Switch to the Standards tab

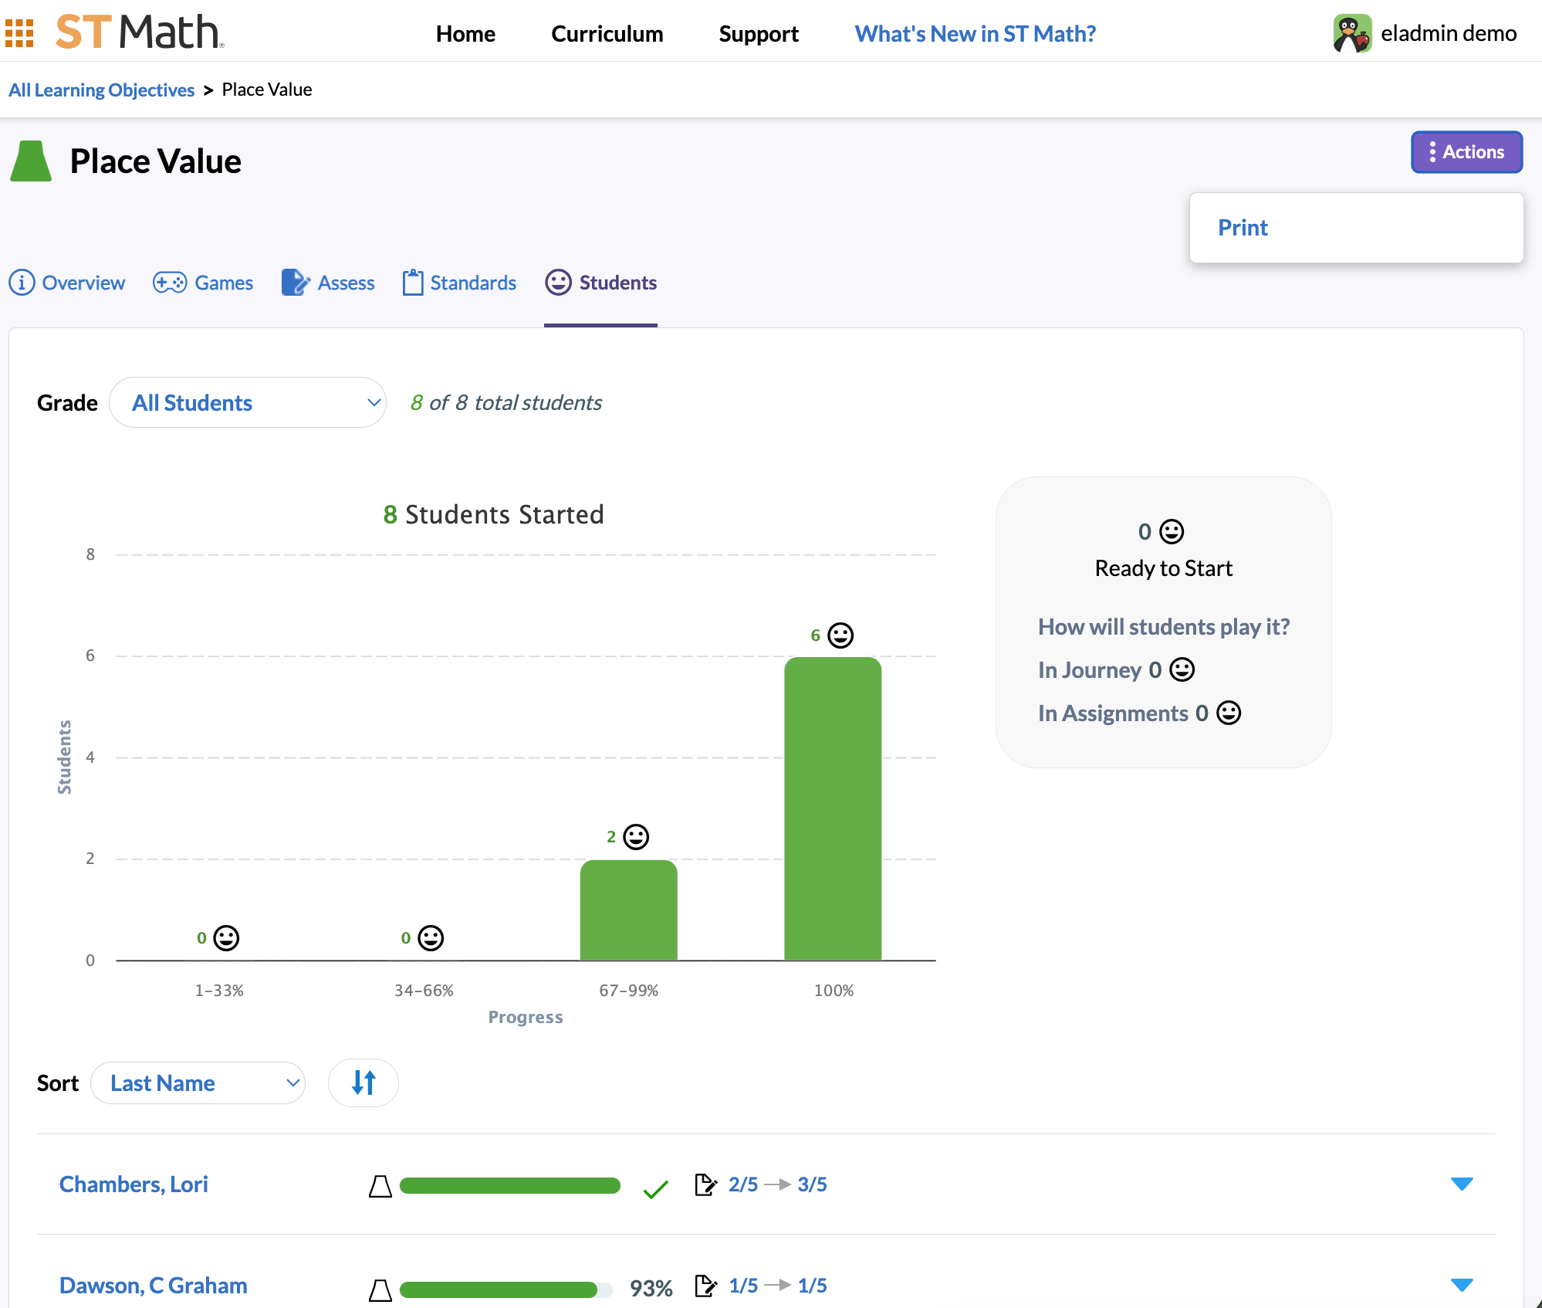(459, 283)
